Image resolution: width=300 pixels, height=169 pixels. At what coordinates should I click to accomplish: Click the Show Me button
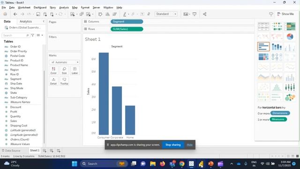click(285, 14)
